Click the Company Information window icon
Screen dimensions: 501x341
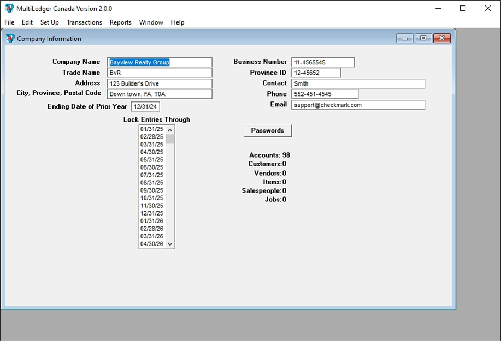point(10,39)
